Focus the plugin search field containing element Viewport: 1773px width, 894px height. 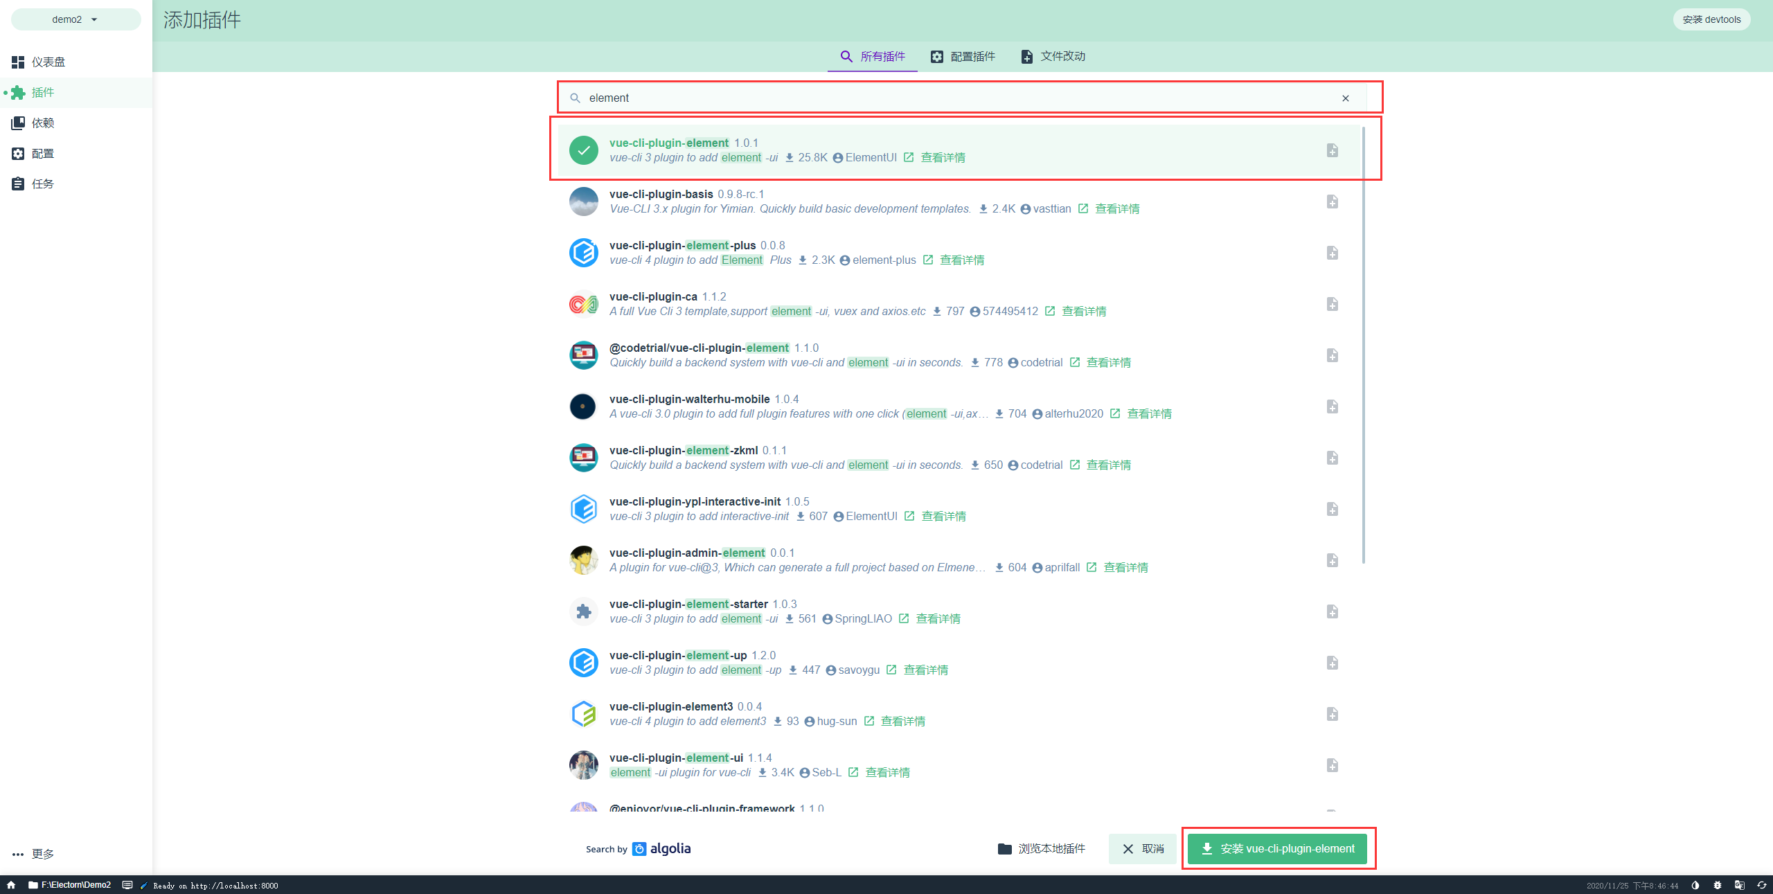point(963,98)
